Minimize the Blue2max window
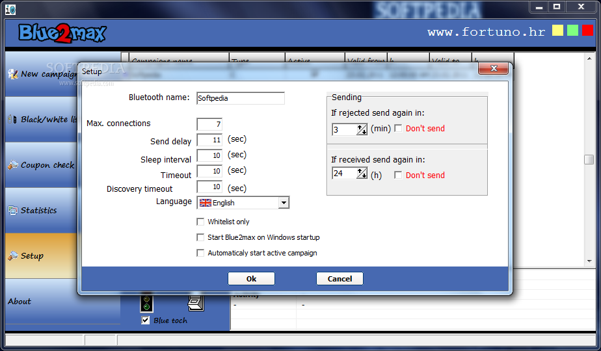This screenshot has width=601, height=351. pos(539,7)
